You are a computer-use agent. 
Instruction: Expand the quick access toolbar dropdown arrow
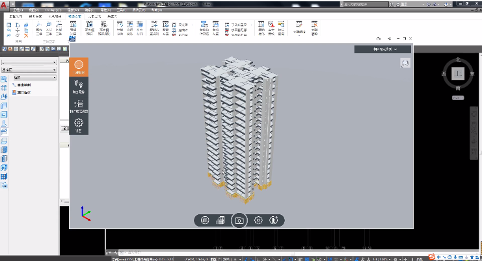(x=13, y=5)
